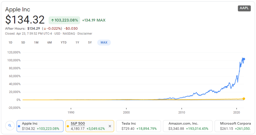Viewport: 256px width, 135px height.
Task: Click the 100,000% y-axis label
Action: click(x=14, y=60)
